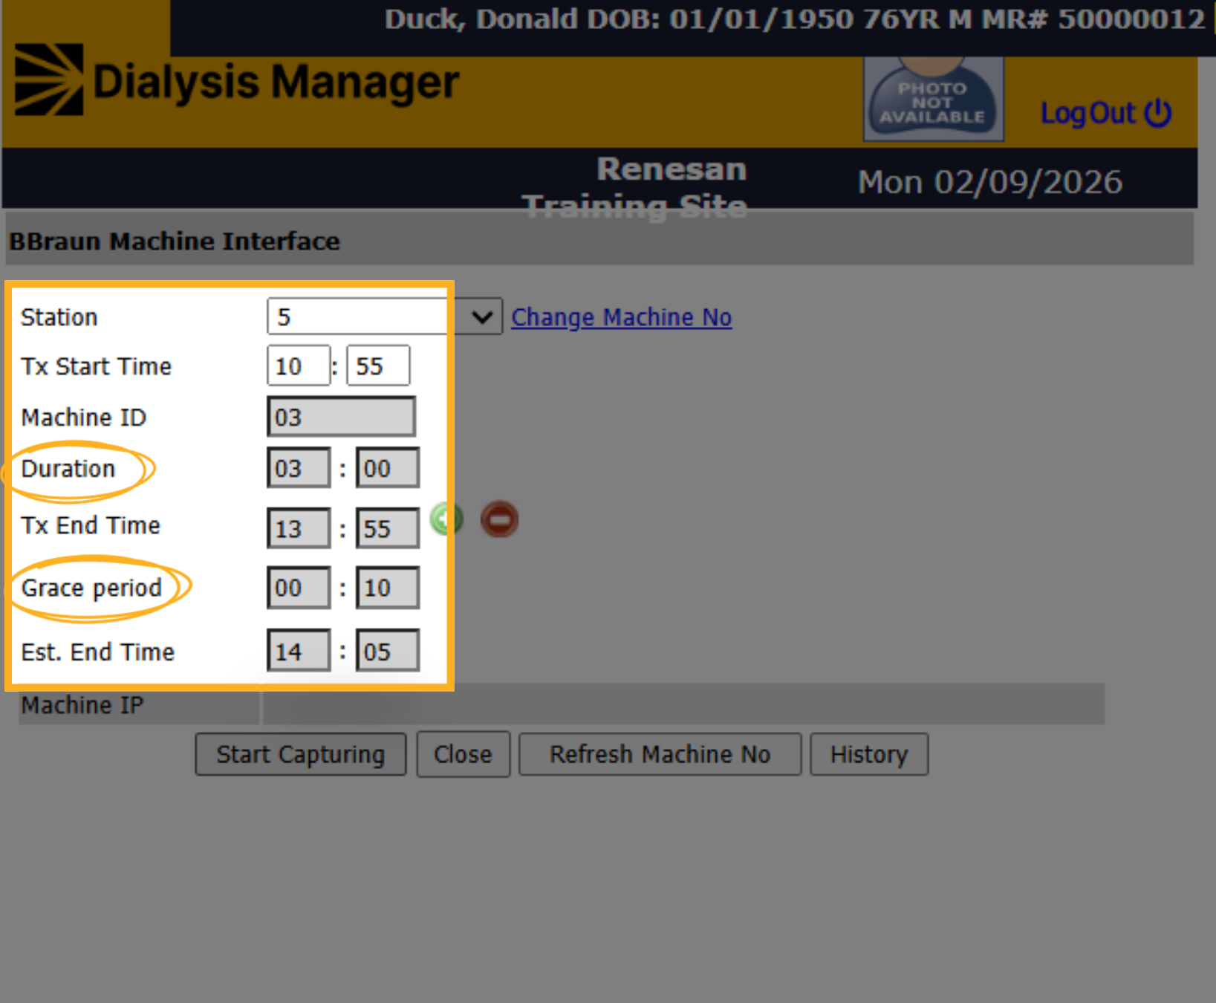
Task: Select the Machine ID field
Action: click(x=341, y=416)
